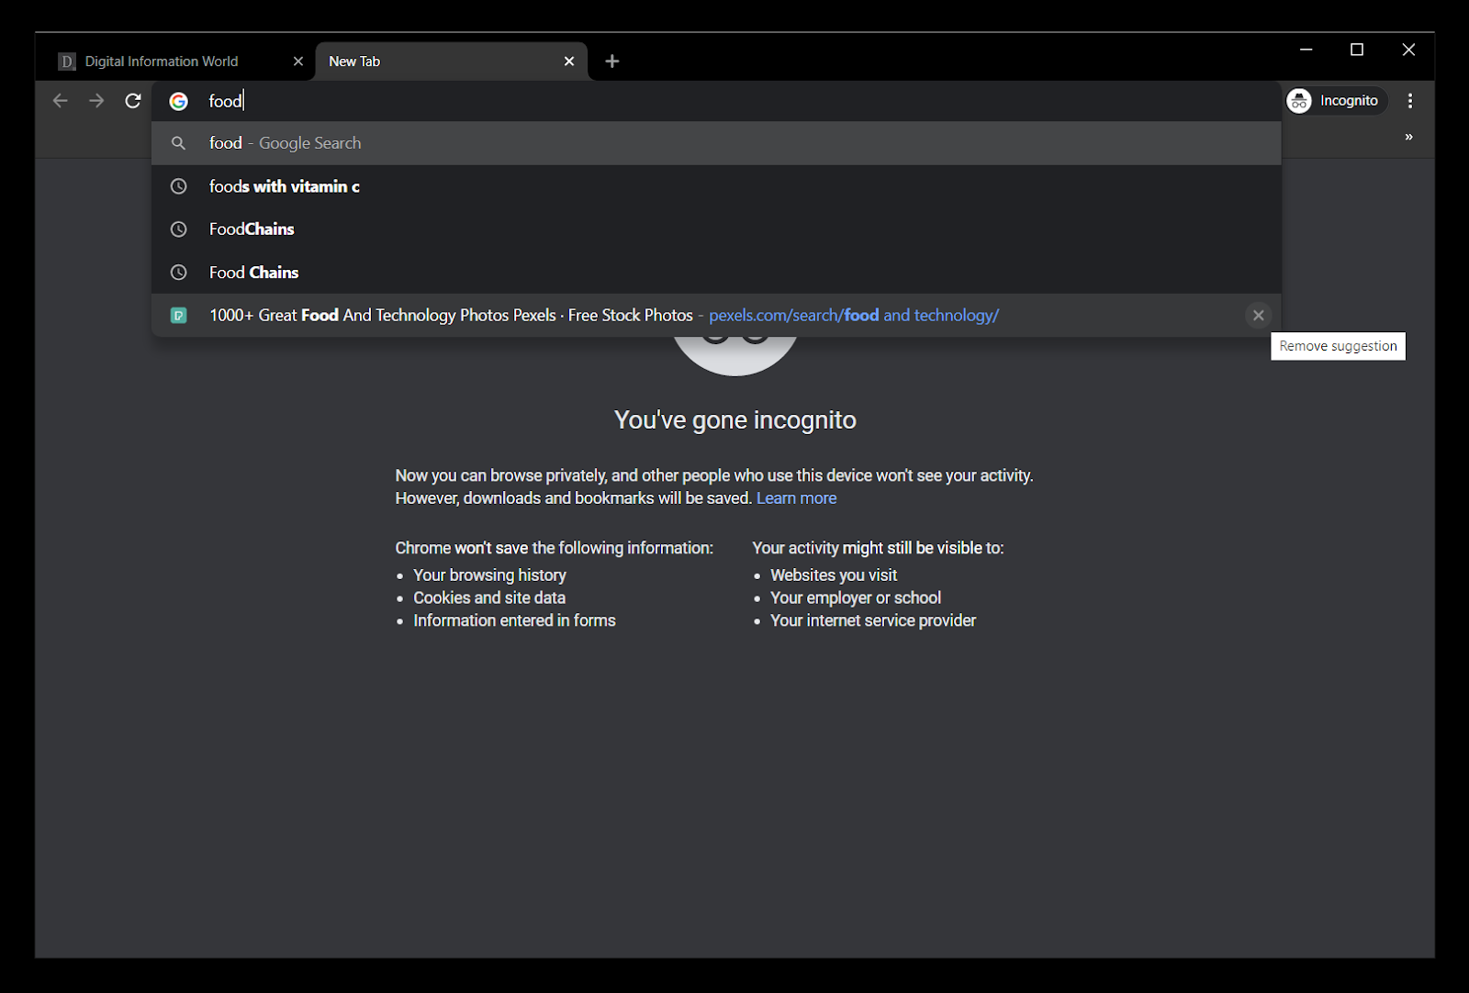Screen dimensions: 1469x993
Task: Click the Google logo in the address bar
Action: [x=179, y=101]
